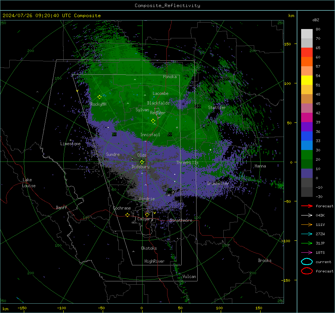Click the yellow diamond marker below RedDeer

point(153,121)
